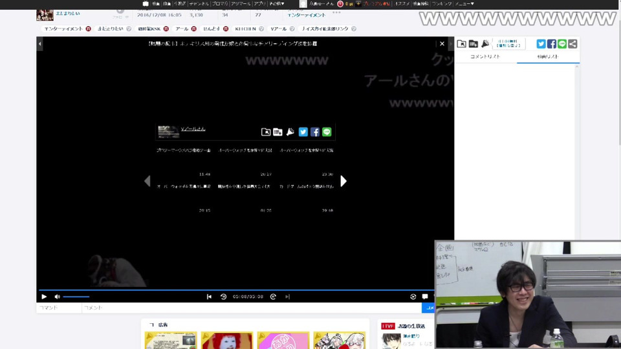Open the アール tag link

tap(182, 29)
